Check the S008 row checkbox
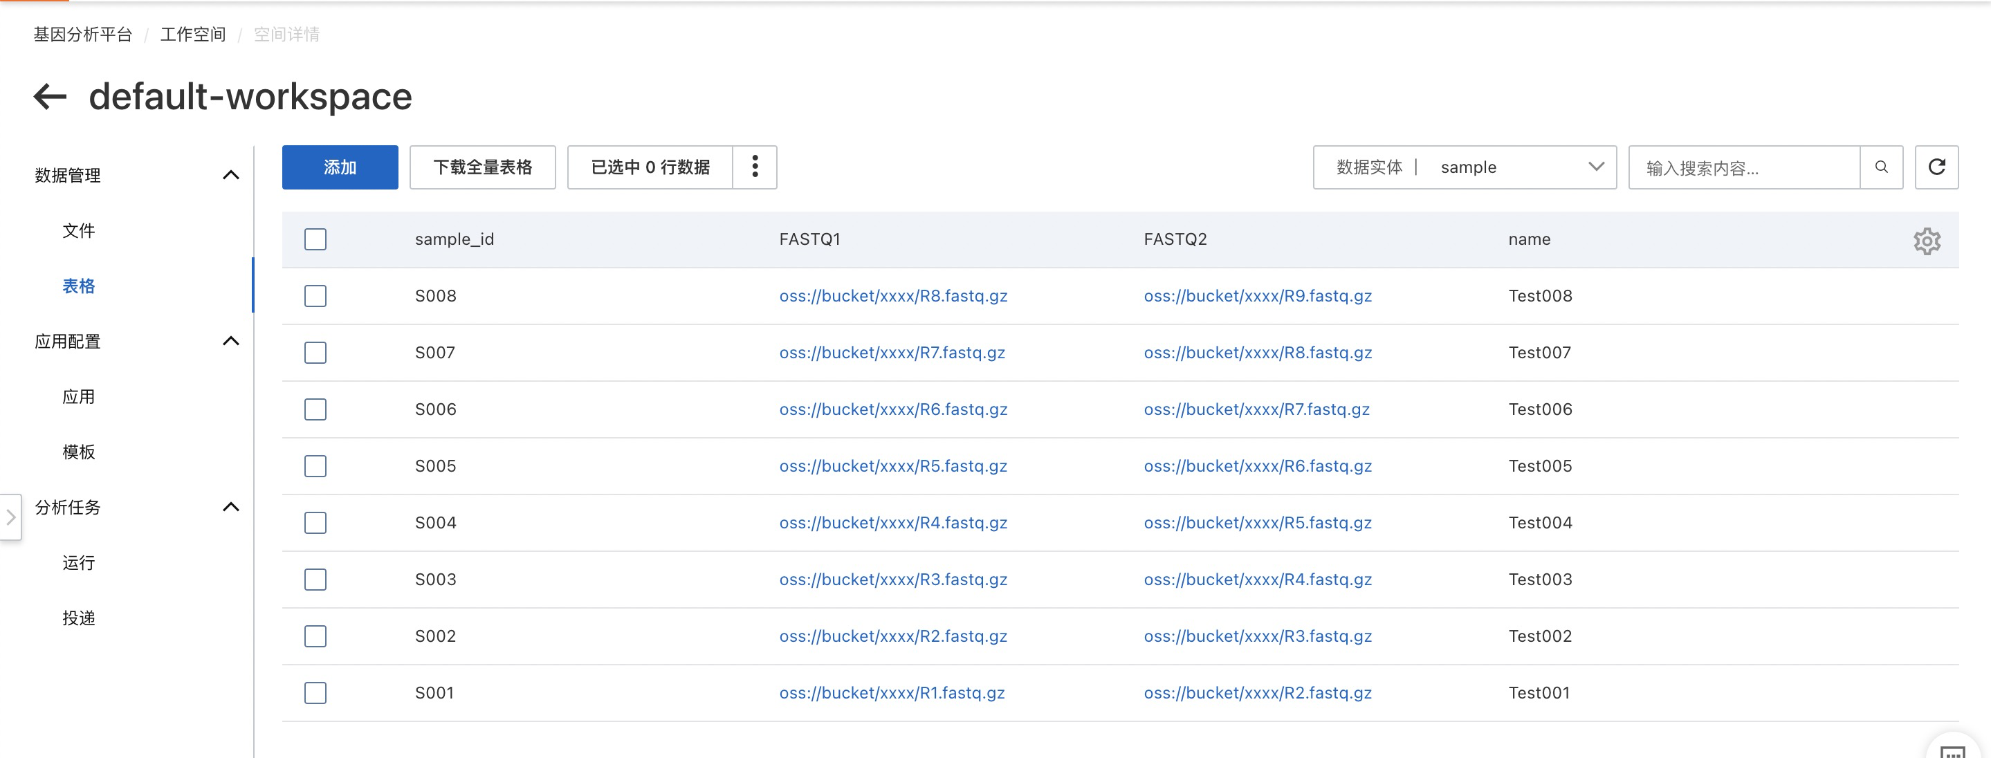This screenshot has width=1991, height=758. 315,296
